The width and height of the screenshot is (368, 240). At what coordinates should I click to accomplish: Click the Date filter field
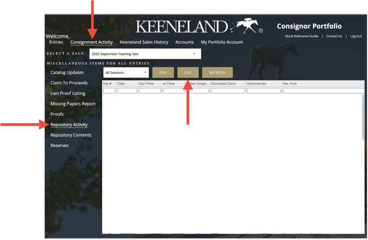(x=127, y=91)
